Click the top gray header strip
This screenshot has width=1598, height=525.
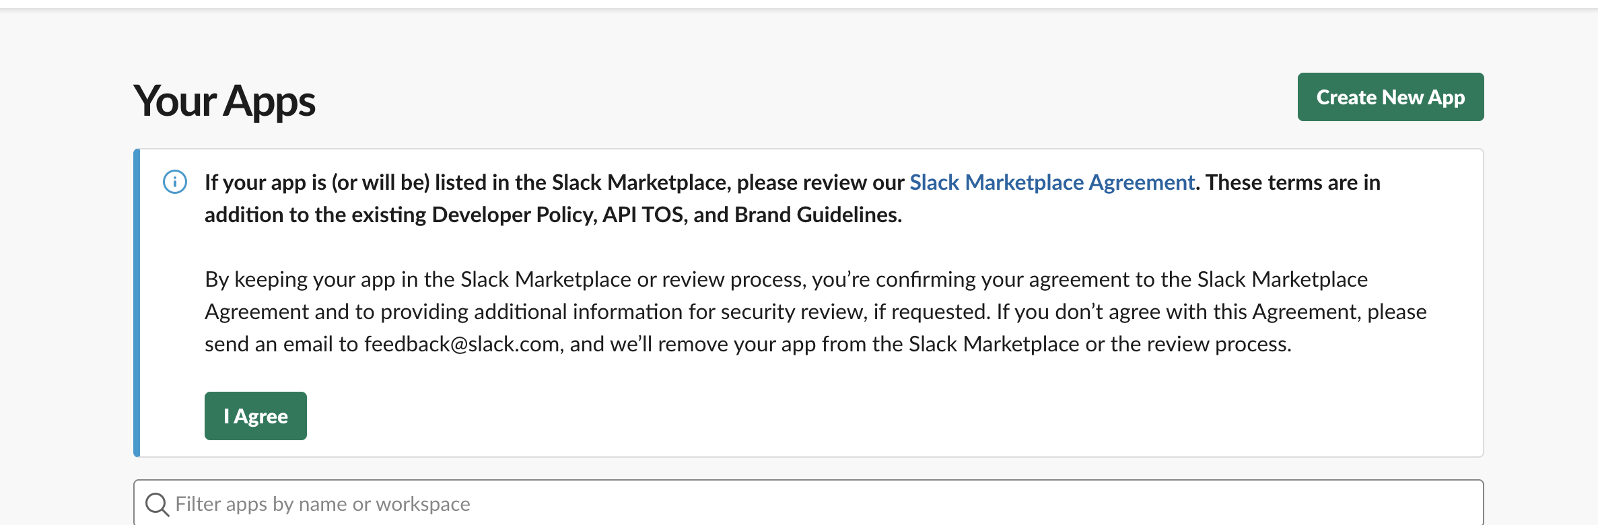coord(799,3)
